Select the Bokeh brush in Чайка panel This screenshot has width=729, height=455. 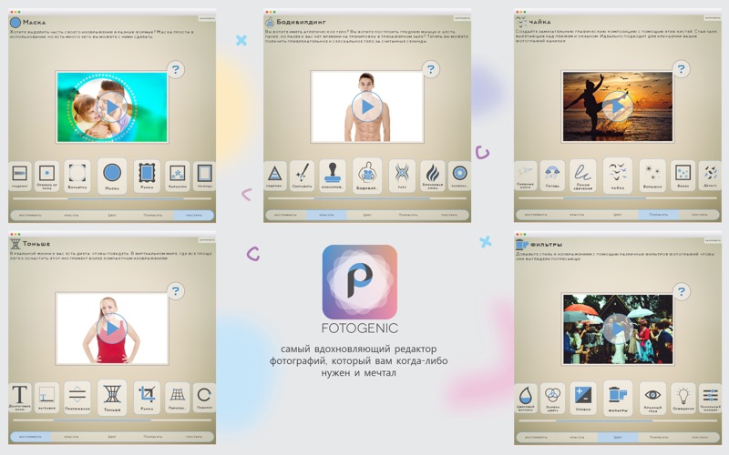click(x=683, y=176)
